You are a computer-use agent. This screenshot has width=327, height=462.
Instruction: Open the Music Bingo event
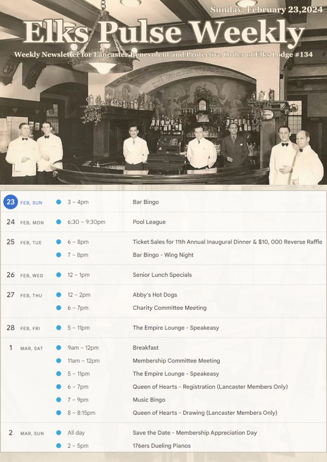[149, 400]
